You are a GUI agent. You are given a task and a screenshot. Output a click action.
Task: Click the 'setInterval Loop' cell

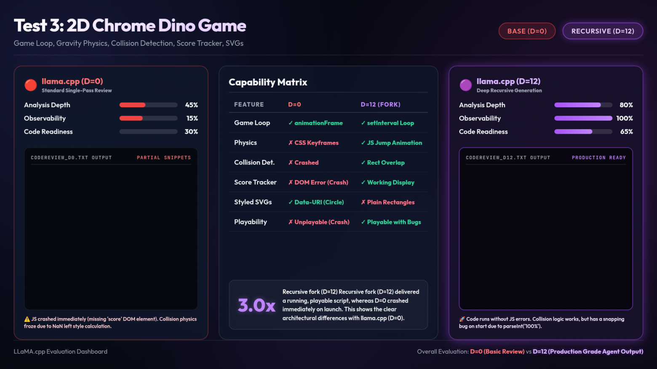pos(387,123)
